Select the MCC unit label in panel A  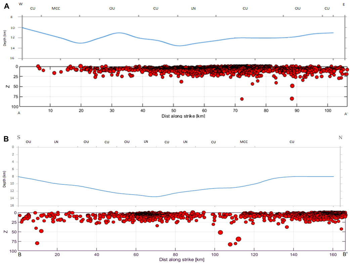(56, 8)
